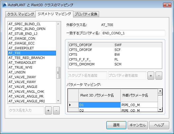
Task: Select the CPTS_F_F_F_ FL script row
Action: tap(115, 59)
